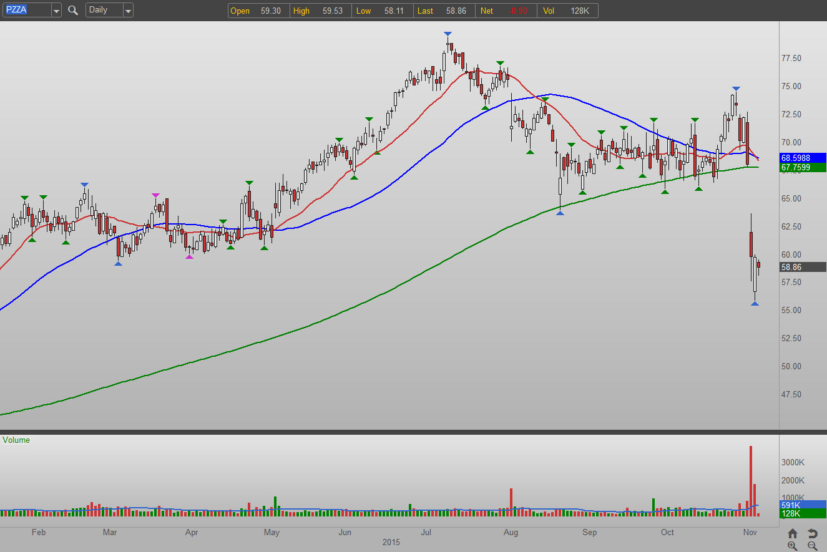The image size is (827, 552).
Task: Click the Volume panel title label
Action: (16, 440)
